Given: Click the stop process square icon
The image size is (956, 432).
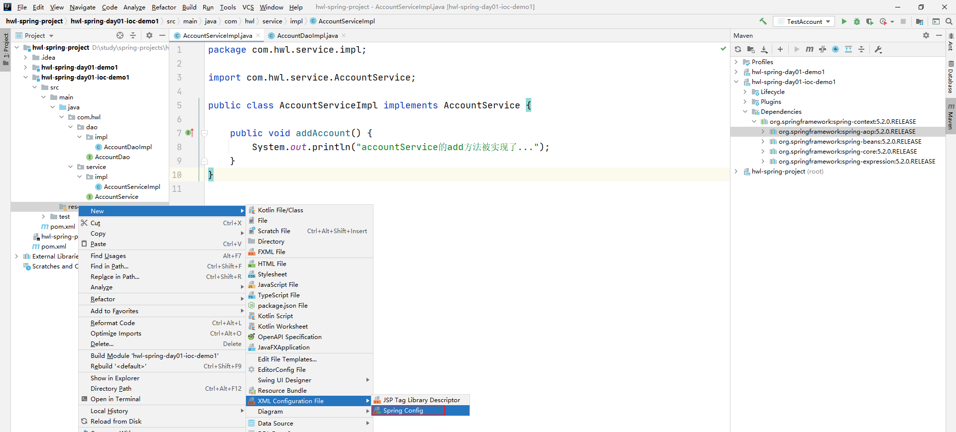Looking at the screenshot, I should pyautogui.click(x=903, y=21).
